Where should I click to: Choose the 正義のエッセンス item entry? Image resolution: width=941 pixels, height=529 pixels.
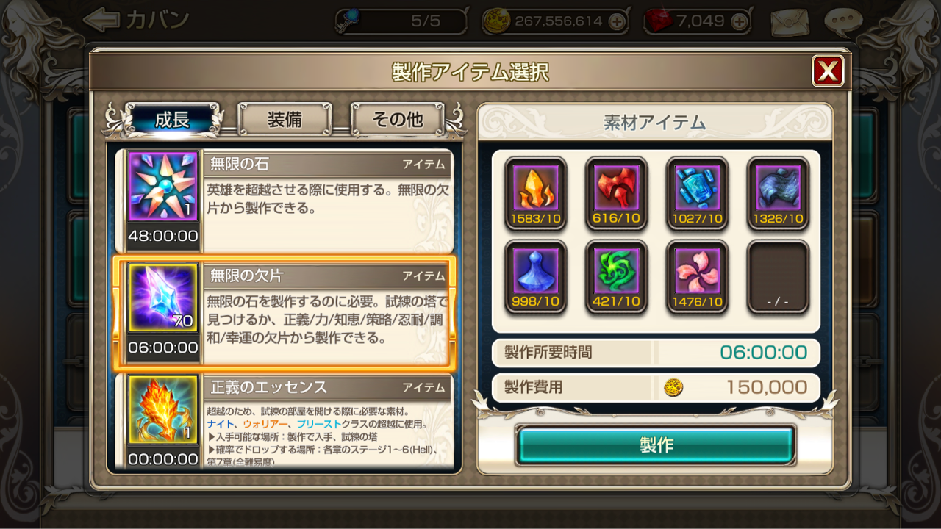pyautogui.click(x=286, y=422)
